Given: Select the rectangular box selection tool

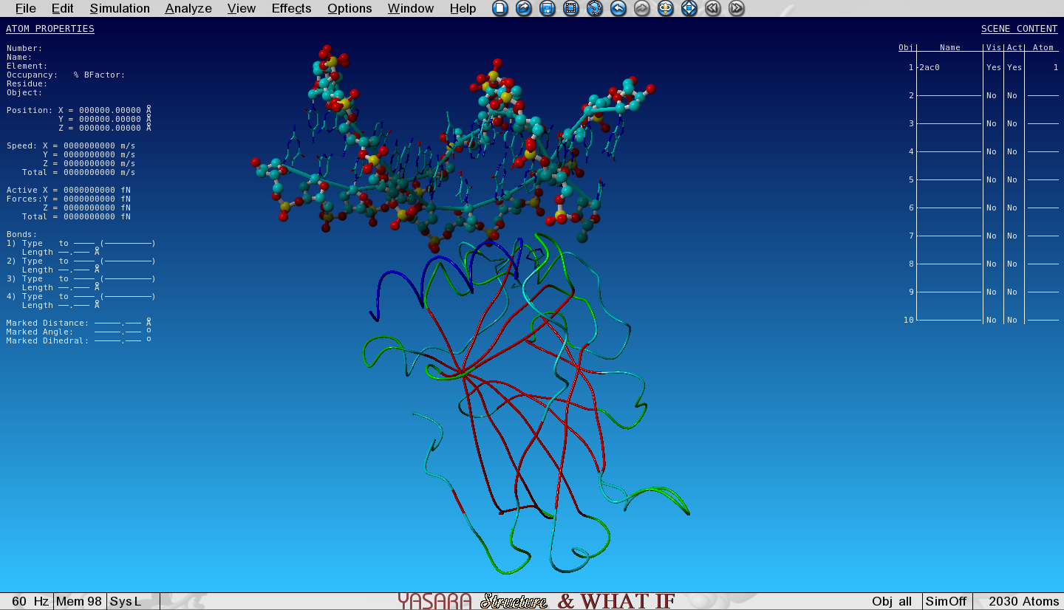Looking at the screenshot, I should click(x=571, y=9).
